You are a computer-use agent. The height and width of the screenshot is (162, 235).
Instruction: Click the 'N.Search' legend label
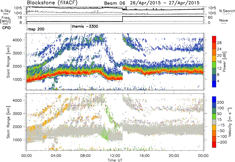(227, 11)
